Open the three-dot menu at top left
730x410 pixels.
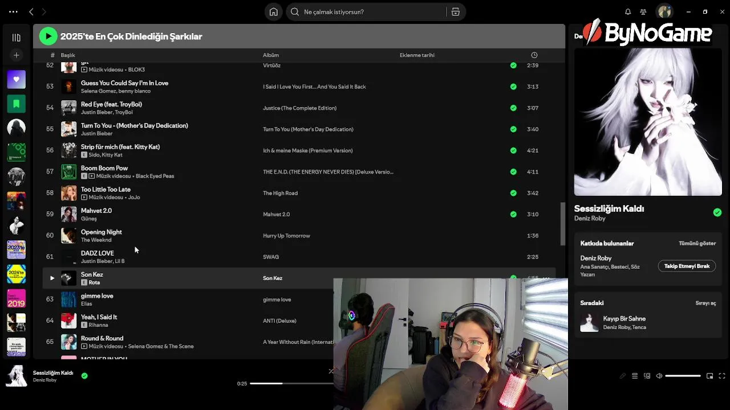13,12
